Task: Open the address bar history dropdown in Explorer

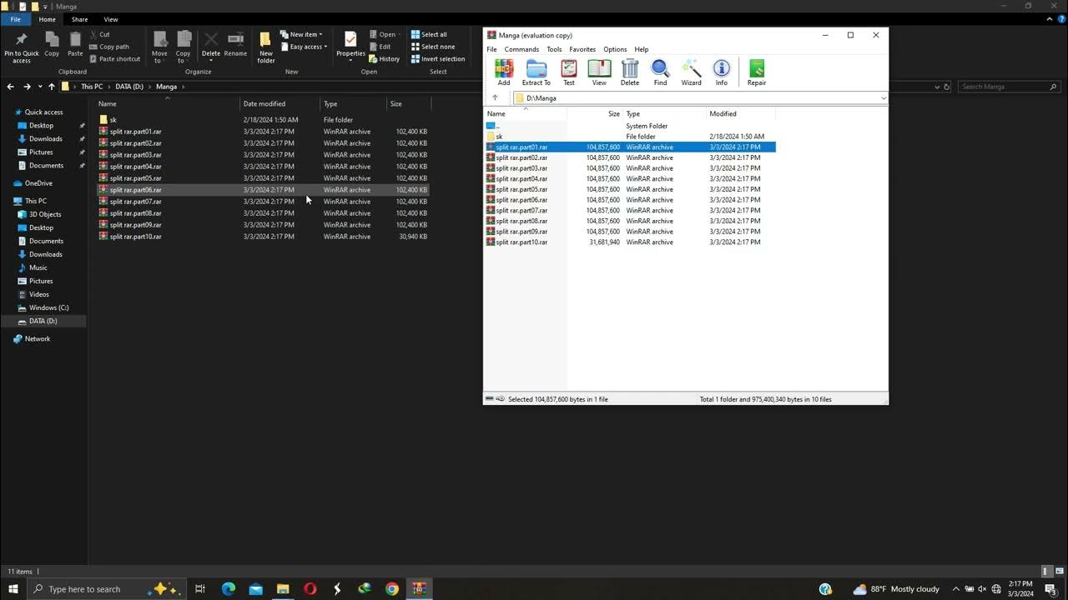Action: [936, 87]
